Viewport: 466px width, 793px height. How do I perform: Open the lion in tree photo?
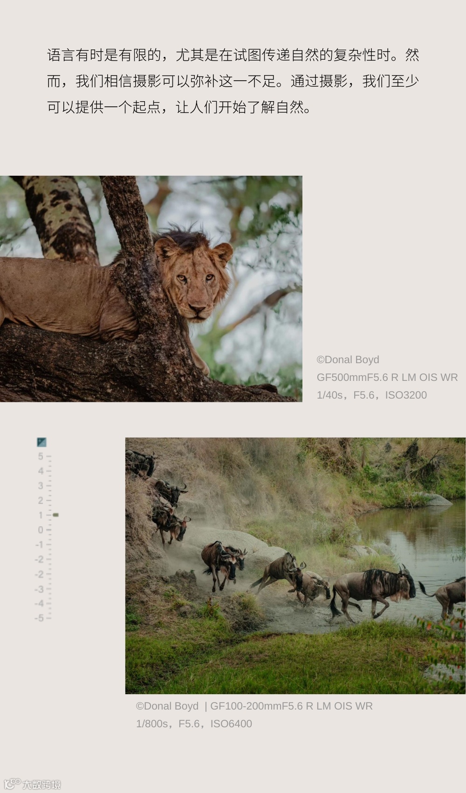tap(151, 289)
